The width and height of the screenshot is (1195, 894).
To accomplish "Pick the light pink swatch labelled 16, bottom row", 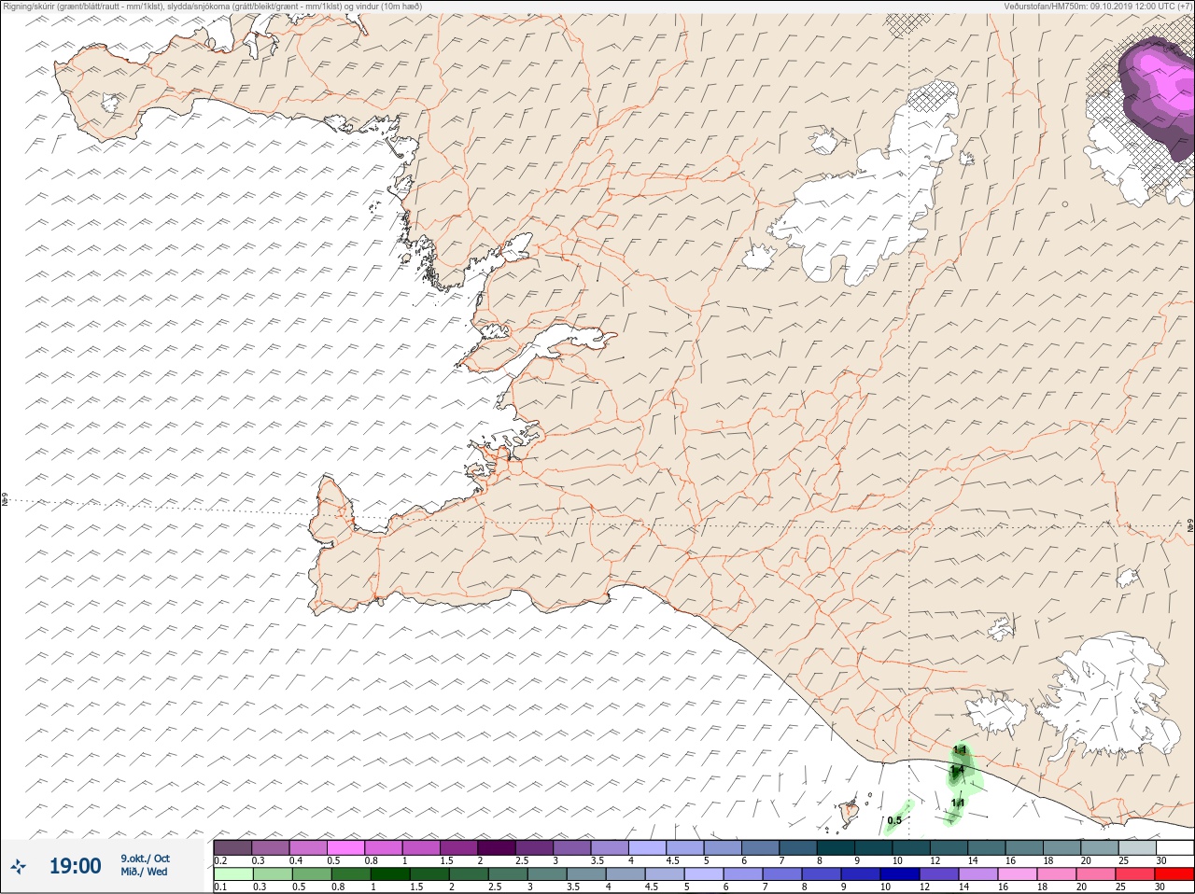I will (1018, 874).
